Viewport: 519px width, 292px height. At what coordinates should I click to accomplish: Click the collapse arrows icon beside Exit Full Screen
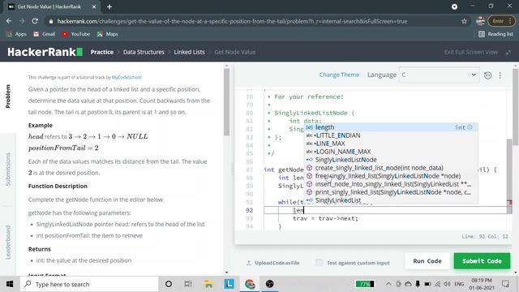508,52
